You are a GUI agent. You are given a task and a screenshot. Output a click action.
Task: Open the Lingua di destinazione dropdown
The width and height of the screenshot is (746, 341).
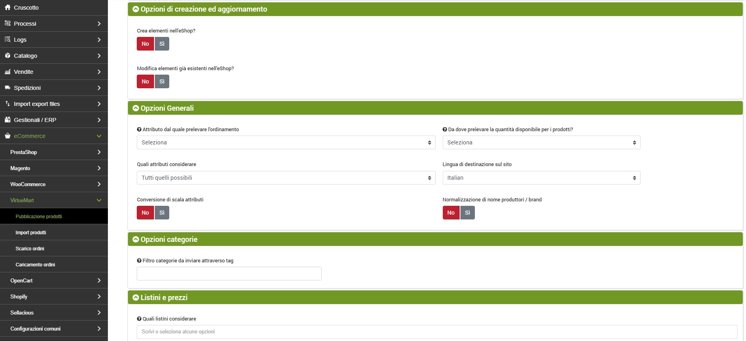click(x=541, y=178)
